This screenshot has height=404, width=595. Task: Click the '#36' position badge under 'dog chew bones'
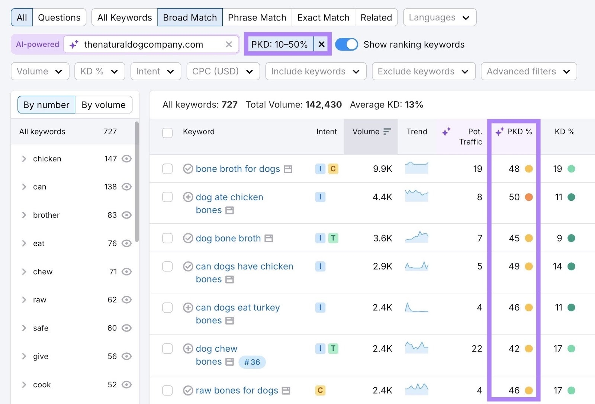(252, 362)
